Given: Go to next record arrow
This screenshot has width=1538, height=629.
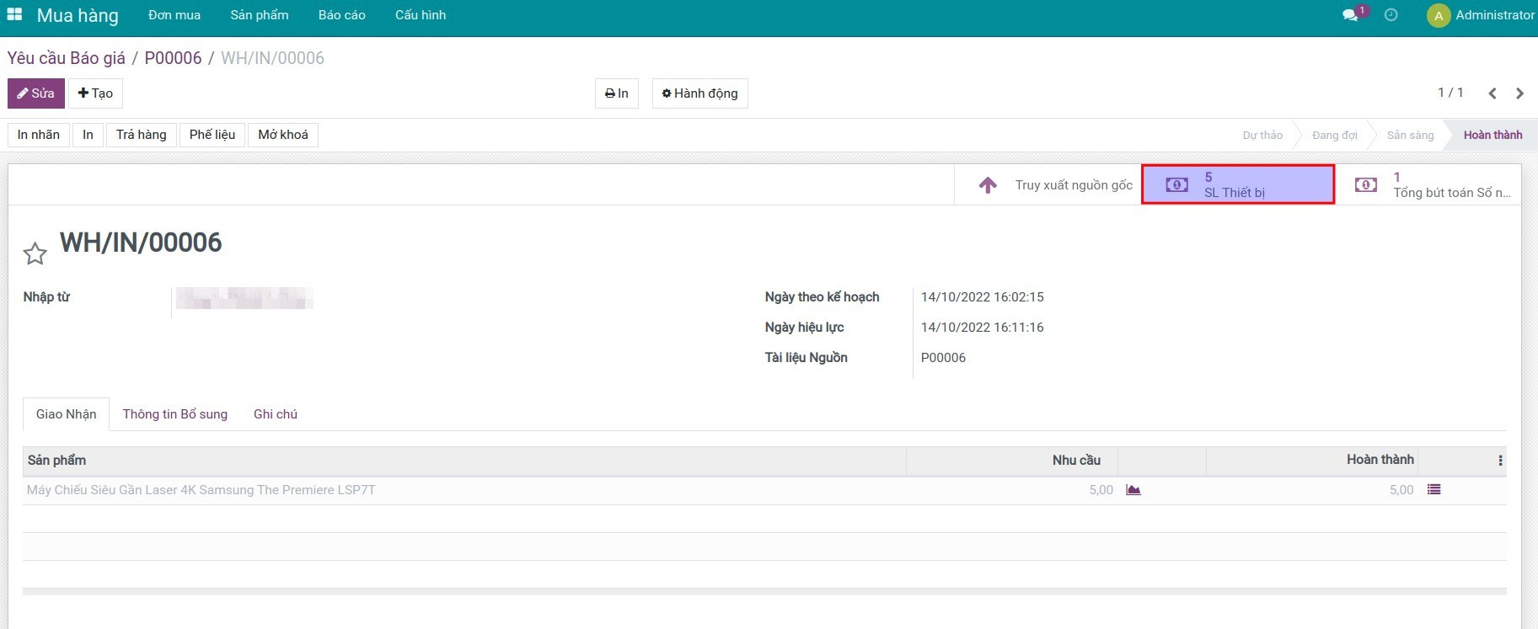Looking at the screenshot, I should tap(1519, 93).
